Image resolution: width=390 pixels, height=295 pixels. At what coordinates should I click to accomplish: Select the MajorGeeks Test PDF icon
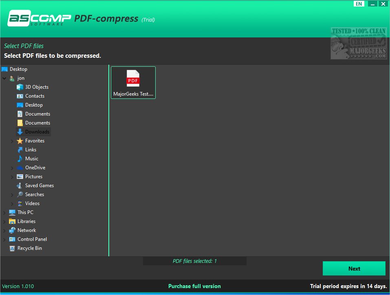[133, 80]
